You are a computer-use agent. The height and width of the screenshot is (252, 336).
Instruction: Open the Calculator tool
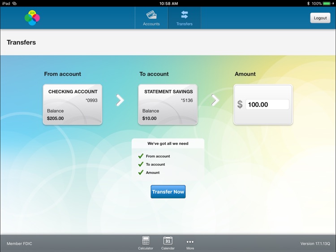146,243
